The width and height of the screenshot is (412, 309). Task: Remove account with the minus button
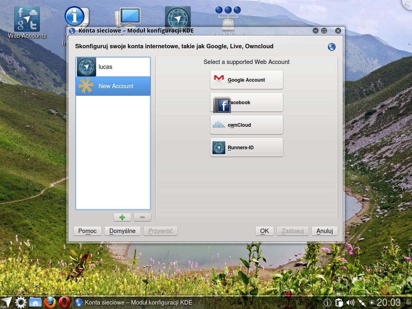point(142,217)
